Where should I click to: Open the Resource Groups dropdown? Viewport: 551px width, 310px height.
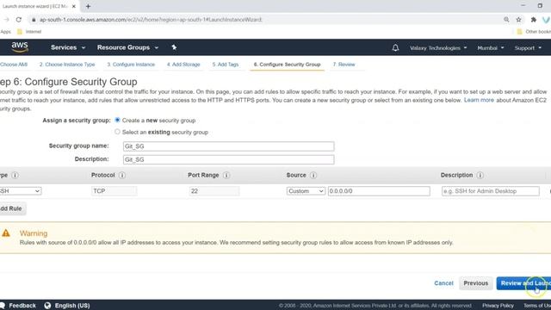[x=127, y=47]
